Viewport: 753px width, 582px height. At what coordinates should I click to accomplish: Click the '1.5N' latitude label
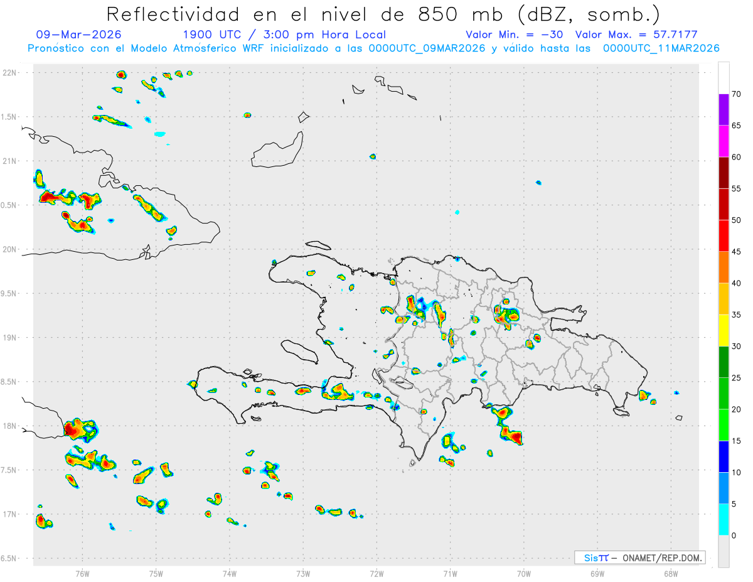tap(9, 117)
